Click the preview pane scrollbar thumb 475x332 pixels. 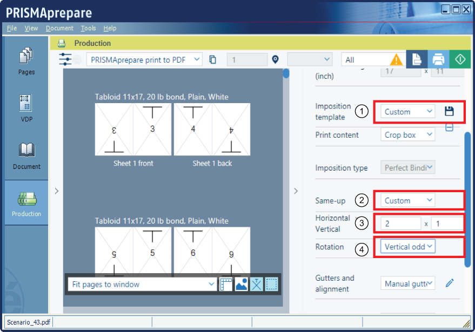(x=286, y=73)
